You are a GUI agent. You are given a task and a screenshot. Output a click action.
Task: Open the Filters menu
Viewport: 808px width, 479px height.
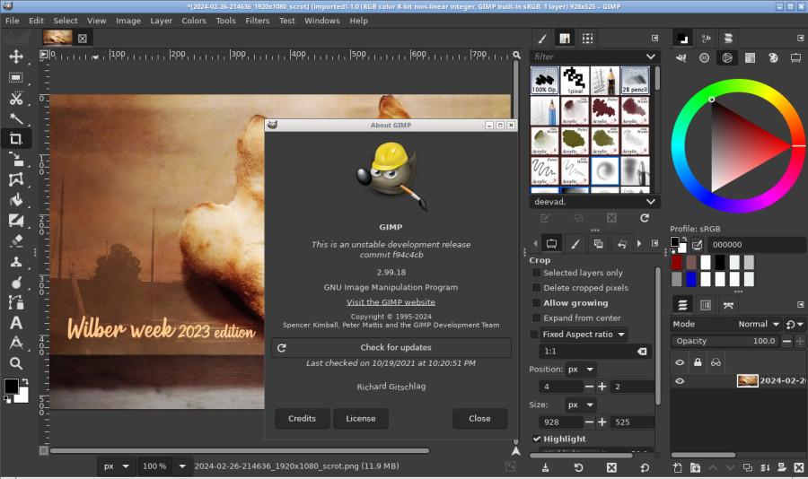click(x=257, y=21)
